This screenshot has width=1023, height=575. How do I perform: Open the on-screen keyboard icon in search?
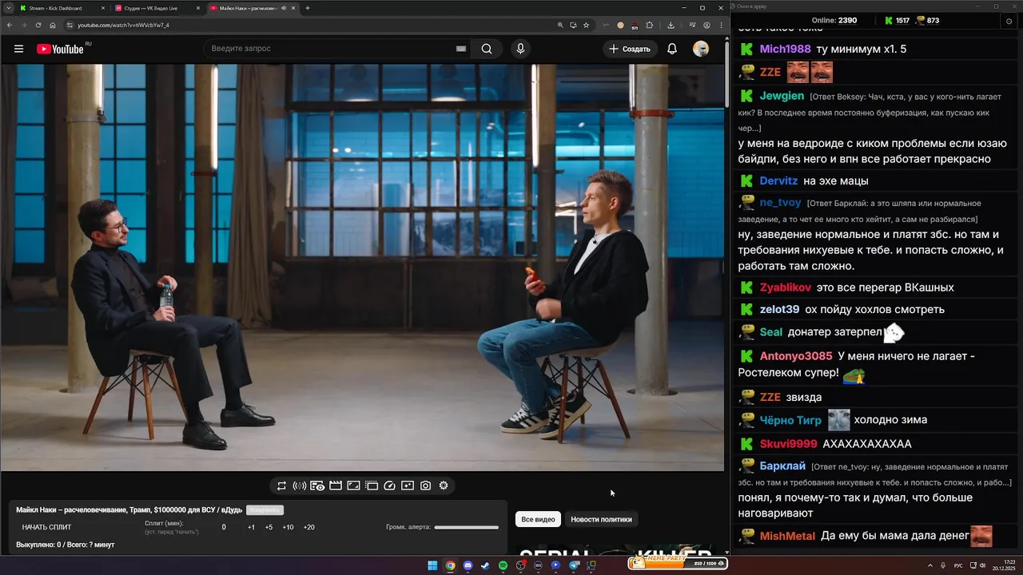click(461, 49)
